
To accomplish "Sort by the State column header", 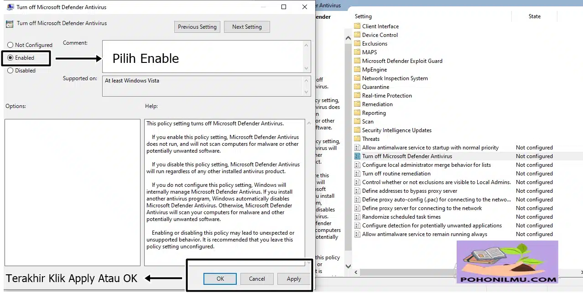I will (x=535, y=16).
